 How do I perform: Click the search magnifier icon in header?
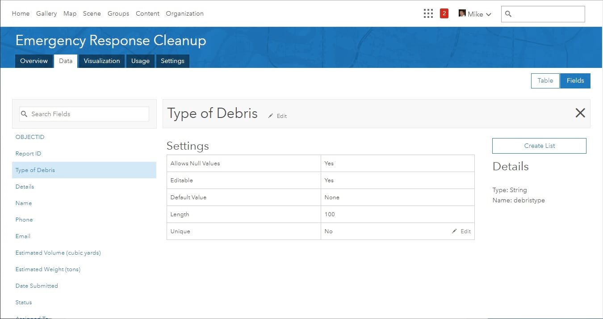pyautogui.click(x=508, y=14)
